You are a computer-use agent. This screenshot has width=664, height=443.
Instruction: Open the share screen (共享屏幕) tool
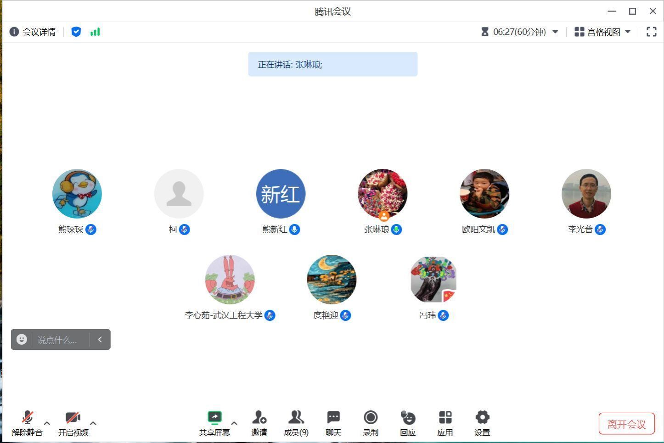click(214, 422)
